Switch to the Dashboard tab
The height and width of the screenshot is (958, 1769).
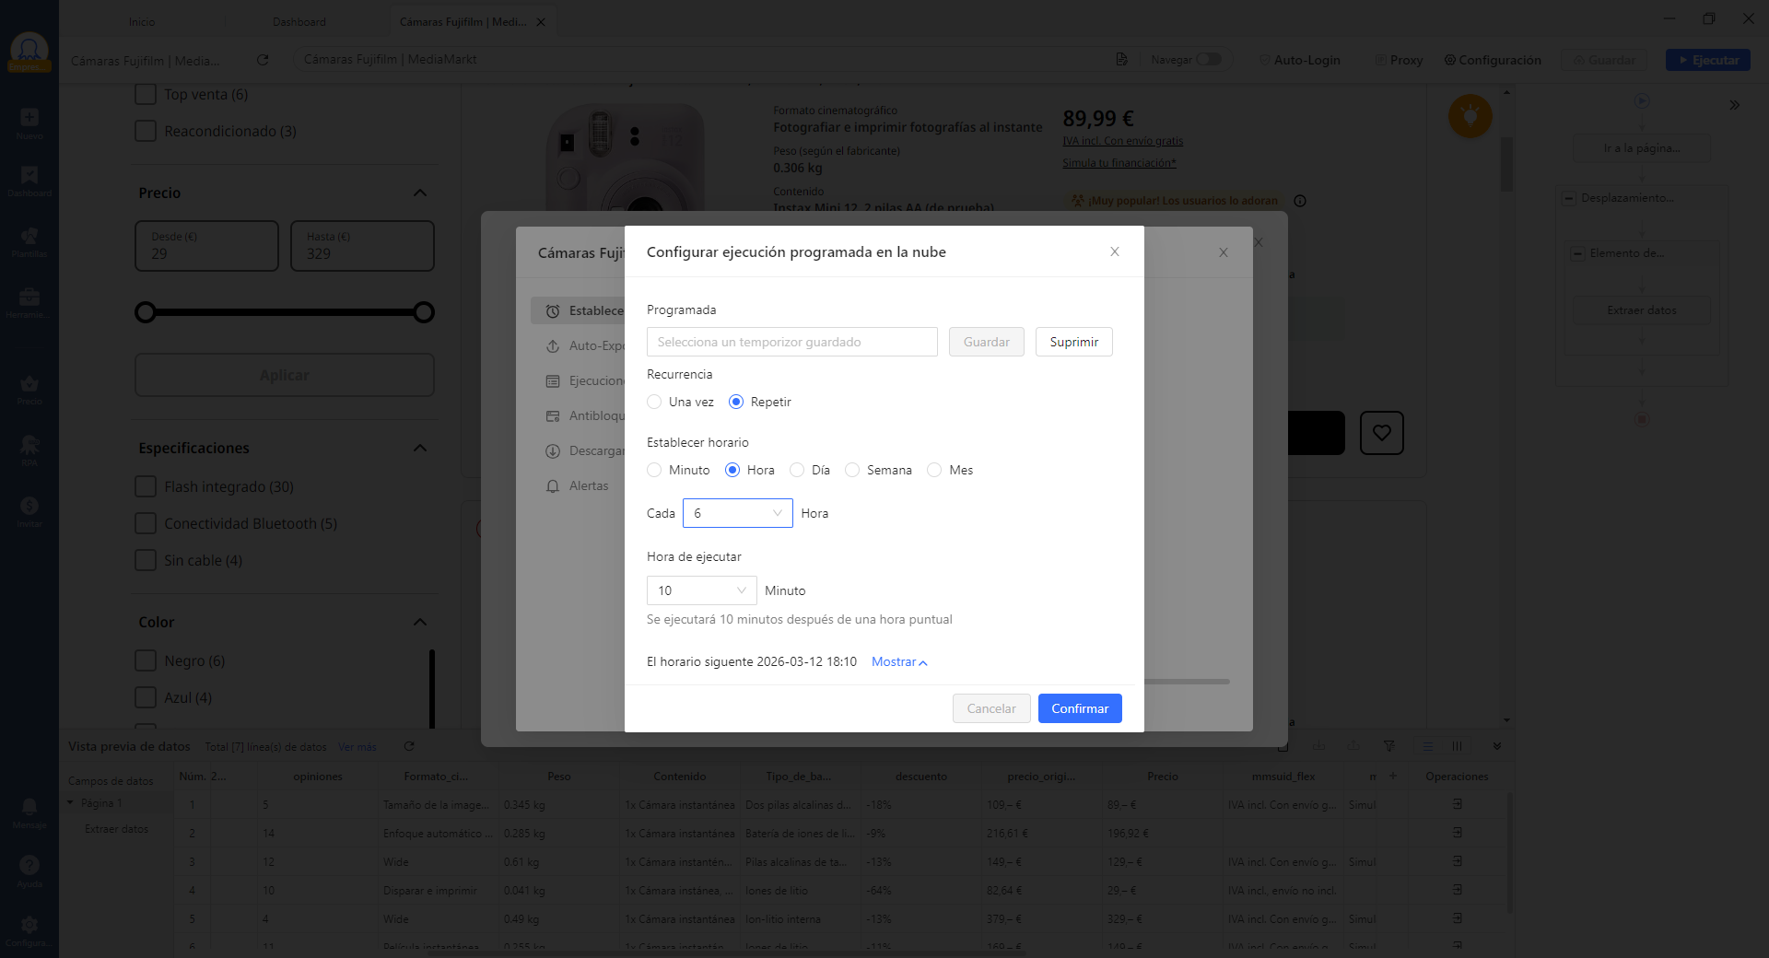point(299,22)
